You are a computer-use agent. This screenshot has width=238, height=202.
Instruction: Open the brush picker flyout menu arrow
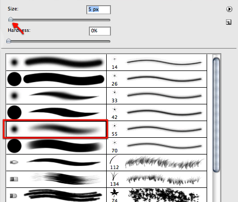[229, 9]
